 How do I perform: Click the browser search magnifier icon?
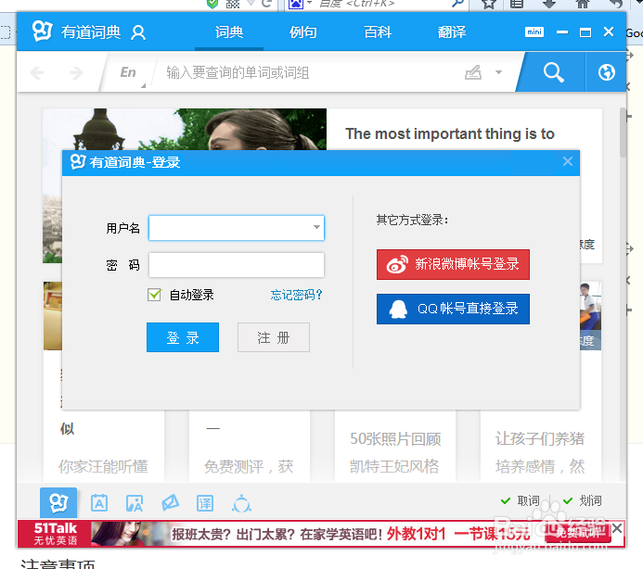[x=457, y=4]
